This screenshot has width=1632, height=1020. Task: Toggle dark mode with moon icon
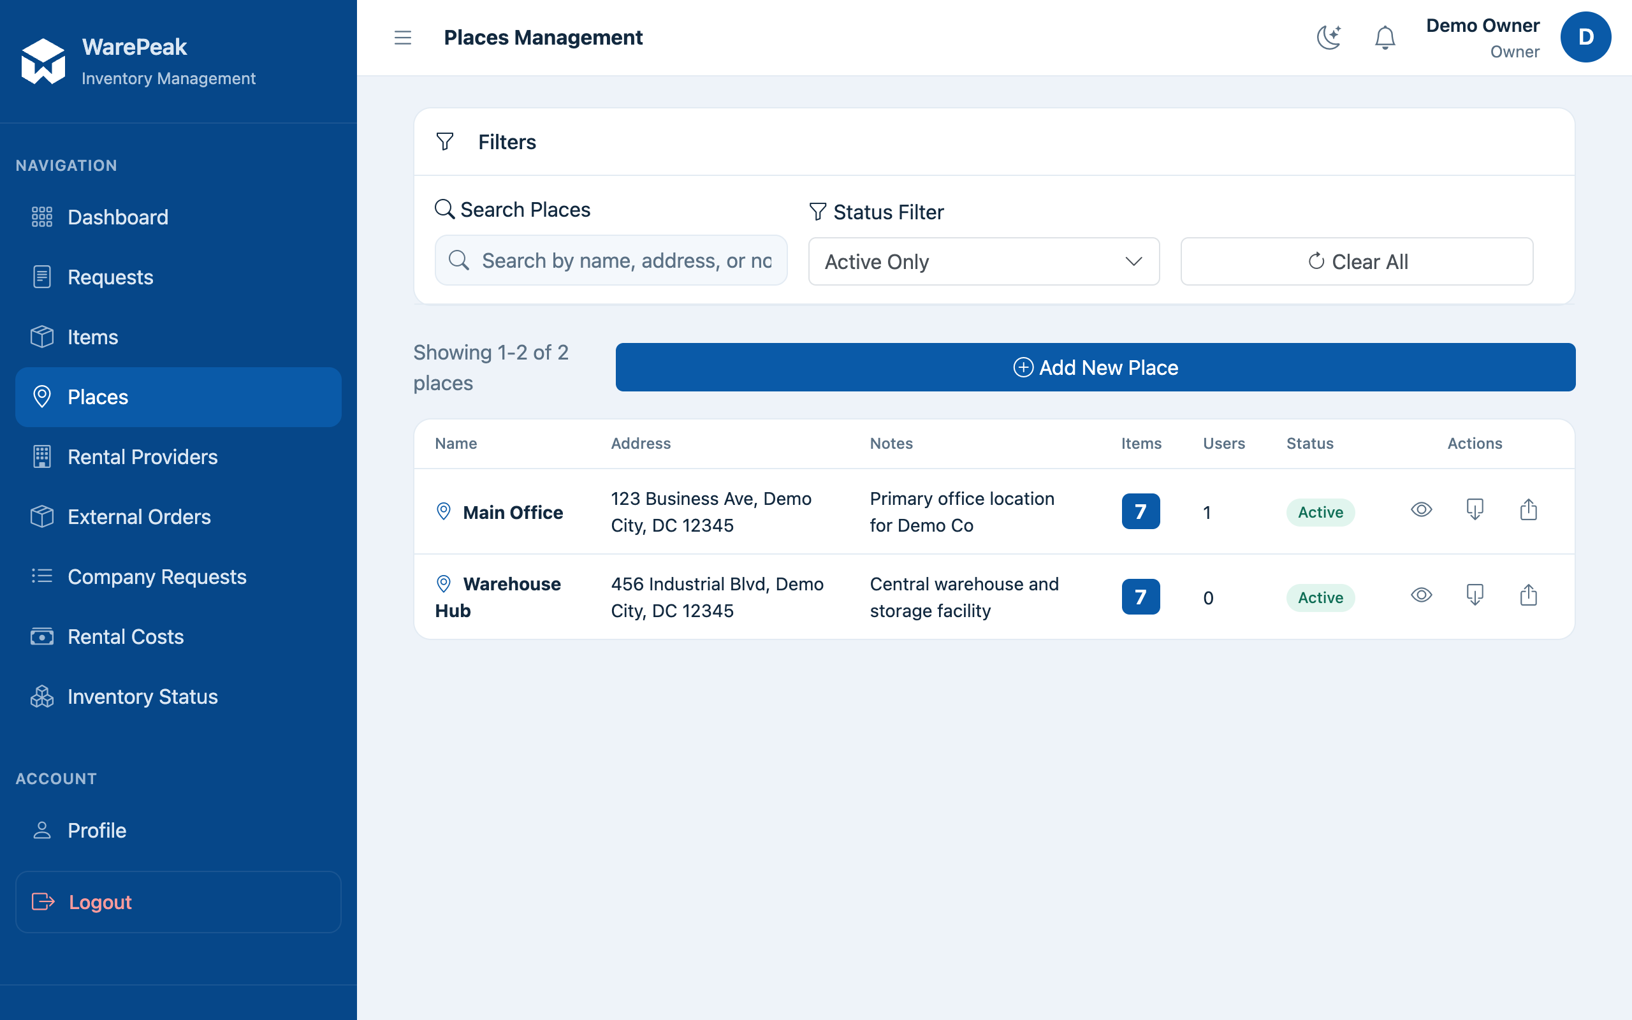point(1329,37)
